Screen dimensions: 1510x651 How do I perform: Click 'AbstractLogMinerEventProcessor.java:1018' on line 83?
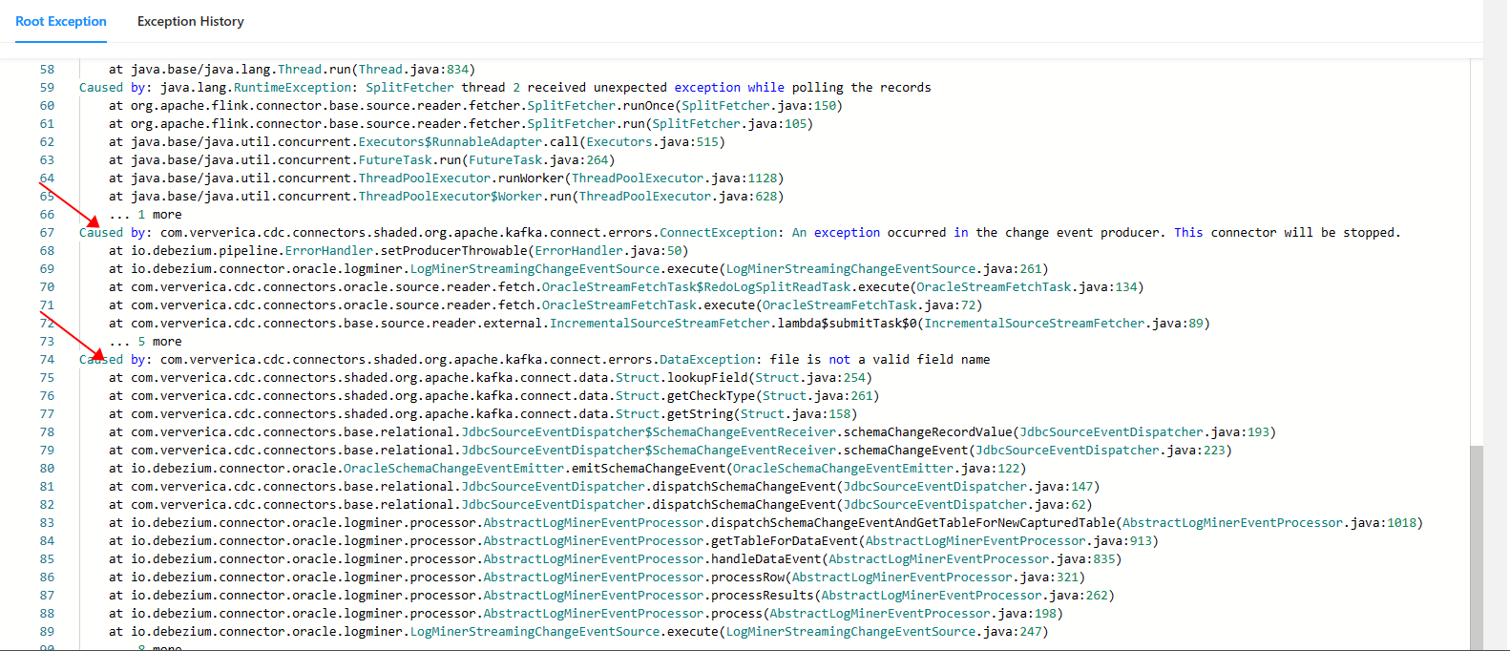point(1269,522)
